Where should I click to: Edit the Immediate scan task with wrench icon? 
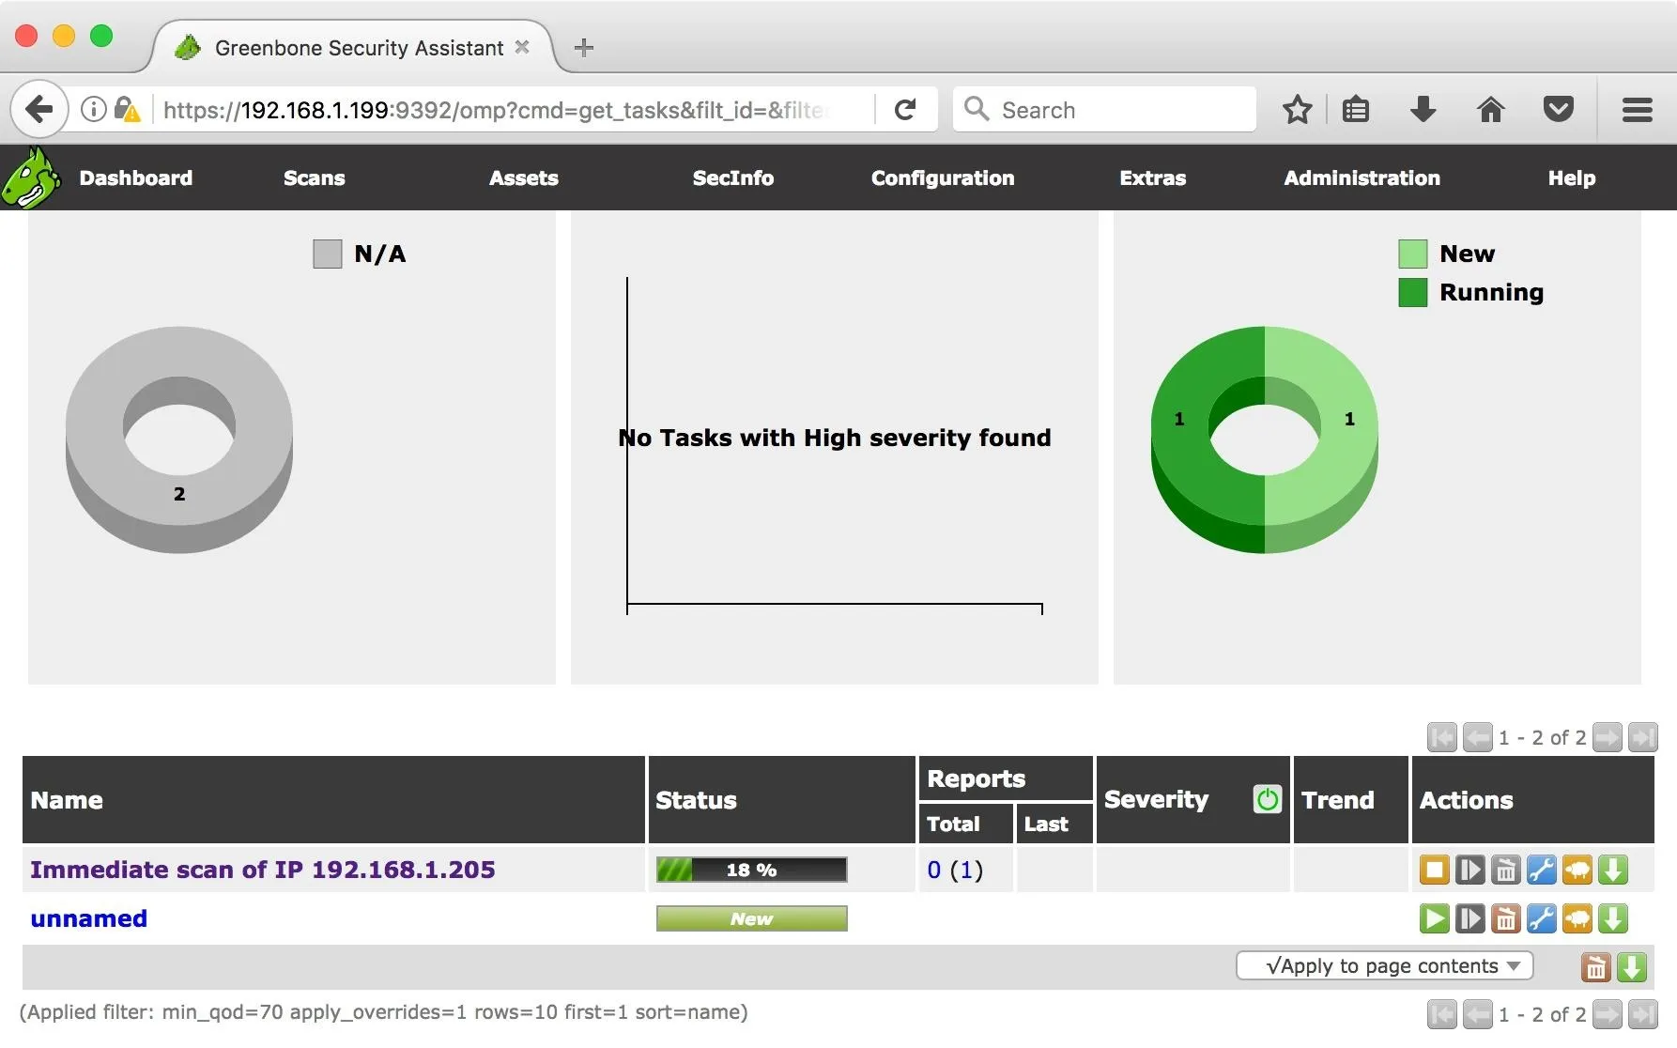[x=1541, y=871]
